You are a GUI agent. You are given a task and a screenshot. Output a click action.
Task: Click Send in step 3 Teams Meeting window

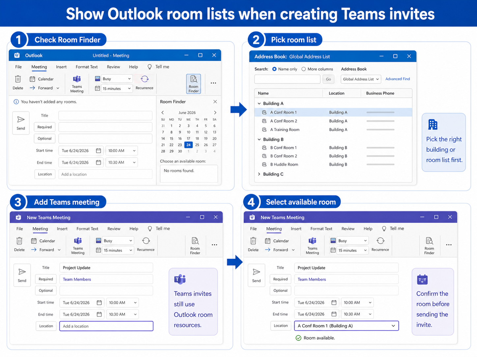tap(22, 275)
